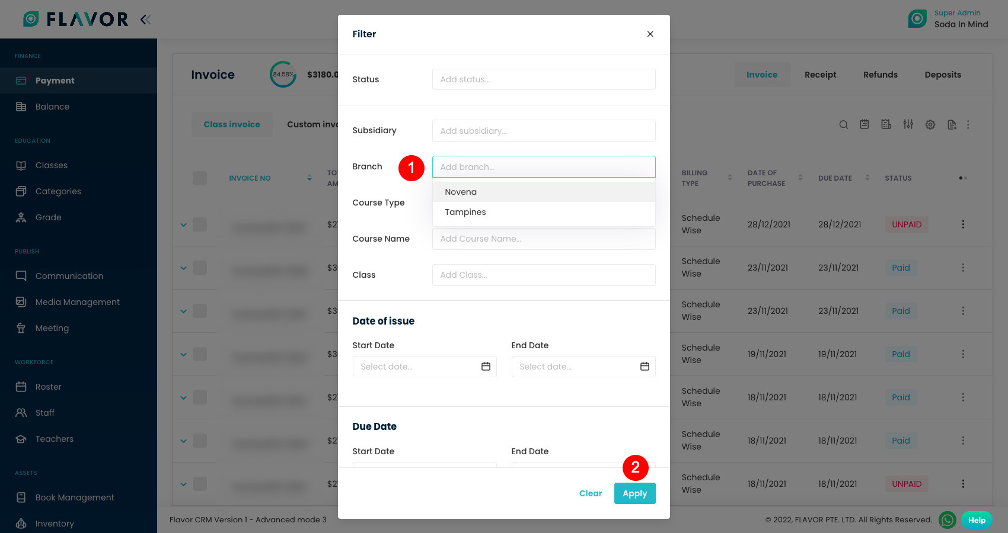Viewport: 1008px width, 533px height.
Task: Click the 84.58% progress ring
Action: click(x=283, y=75)
